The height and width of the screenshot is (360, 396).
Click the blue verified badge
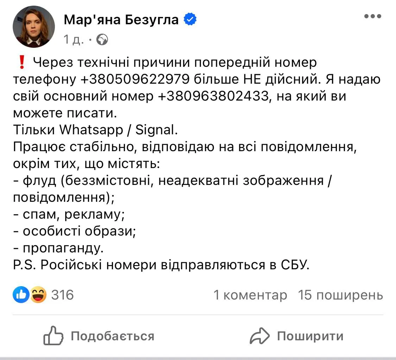click(190, 20)
